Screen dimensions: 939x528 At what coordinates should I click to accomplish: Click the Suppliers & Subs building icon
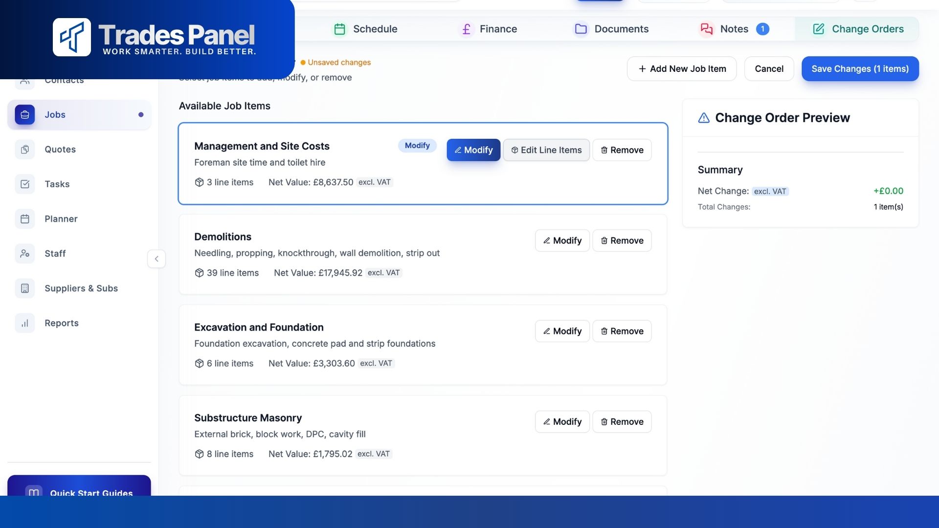(x=25, y=288)
